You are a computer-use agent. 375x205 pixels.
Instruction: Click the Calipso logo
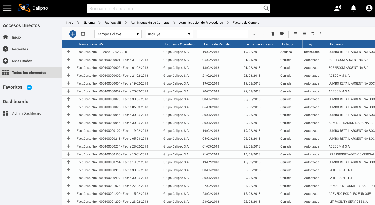click(33, 8)
